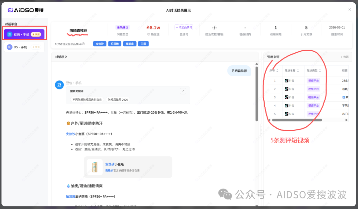Click the 抖音 icon in row 3

coord(286,97)
